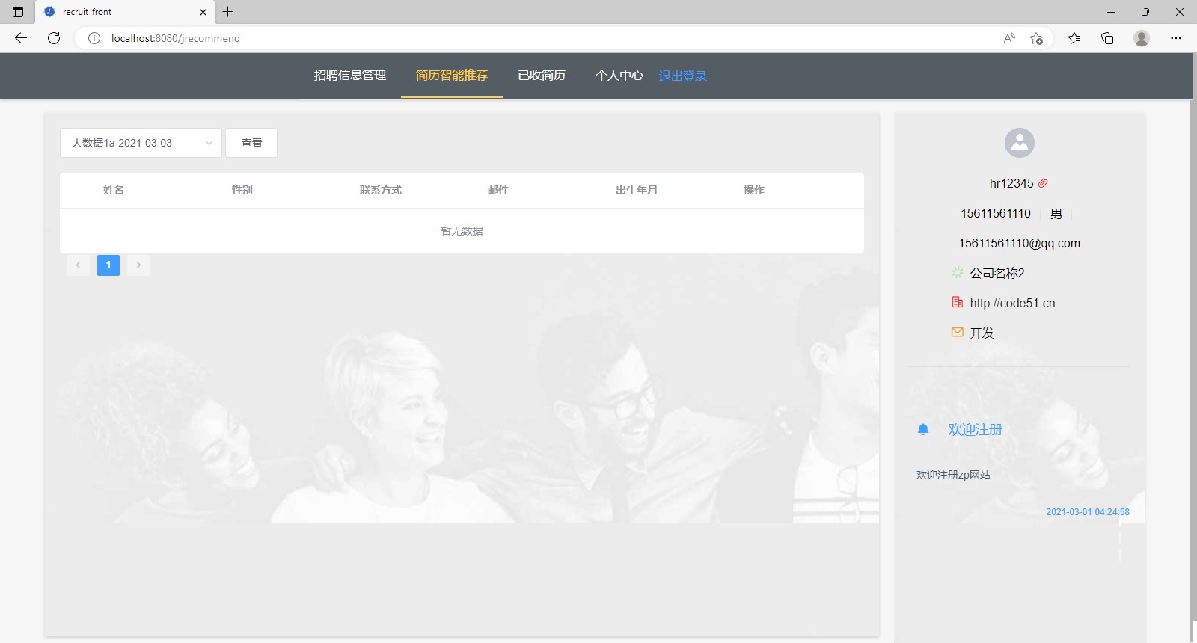Go to next page with right arrow
The width and height of the screenshot is (1197, 643).
point(138,265)
